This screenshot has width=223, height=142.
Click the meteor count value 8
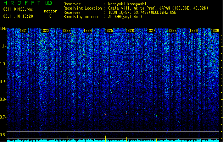pos(50,16)
